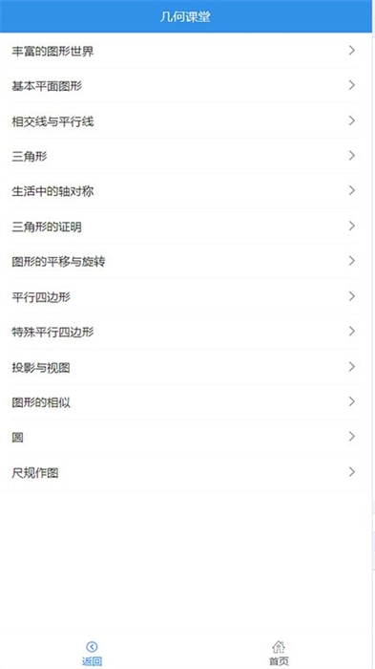This screenshot has height=669, width=375.
Task: Tap the 返回 back arrow icon
Action: pyautogui.click(x=92, y=647)
